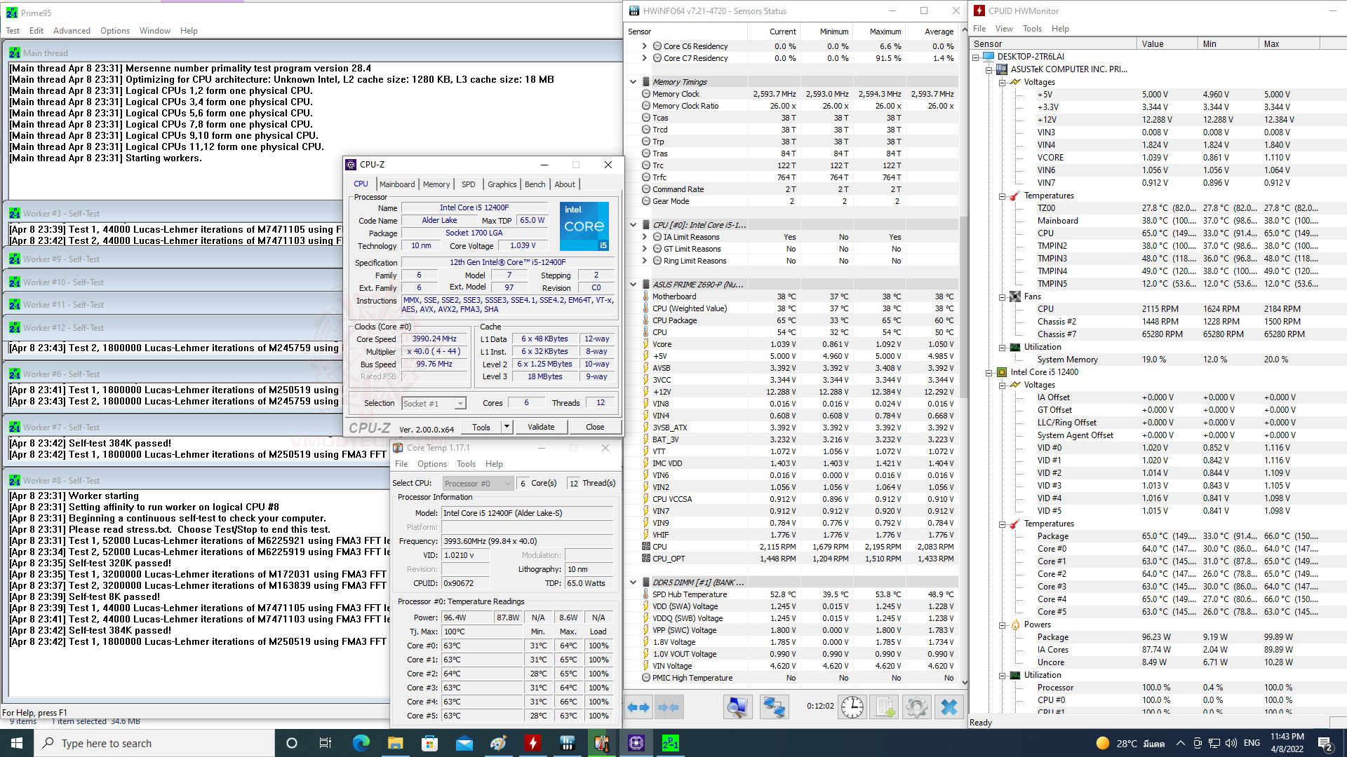Open Prime95 from the Windows taskbar
Viewport: 1347px width, 757px height.
[670, 743]
